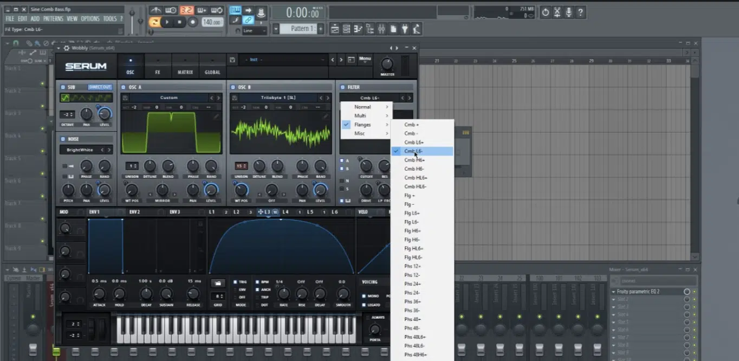Select Cmb HL6- filter type
This screenshot has height=361, width=739.
pyautogui.click(x=422, y=186)
